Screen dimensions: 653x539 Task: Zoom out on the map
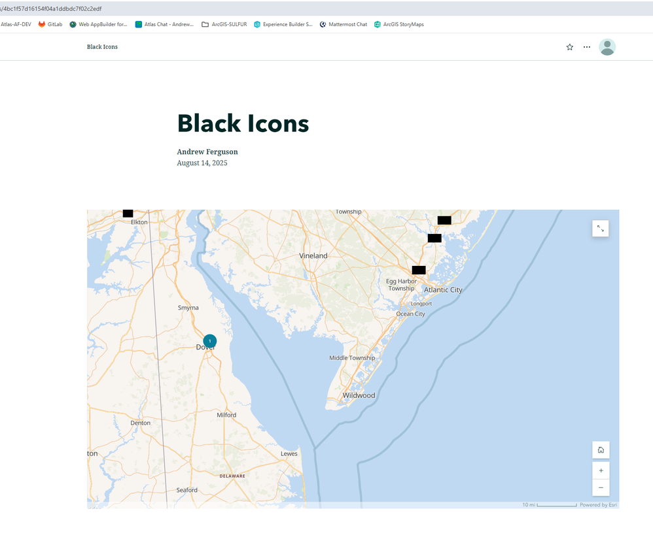coord(601,487)
